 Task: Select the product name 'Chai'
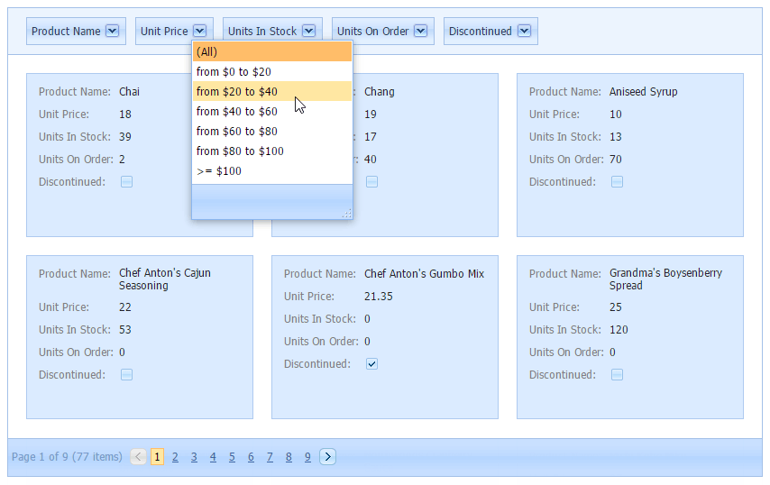tap(129, 92)
